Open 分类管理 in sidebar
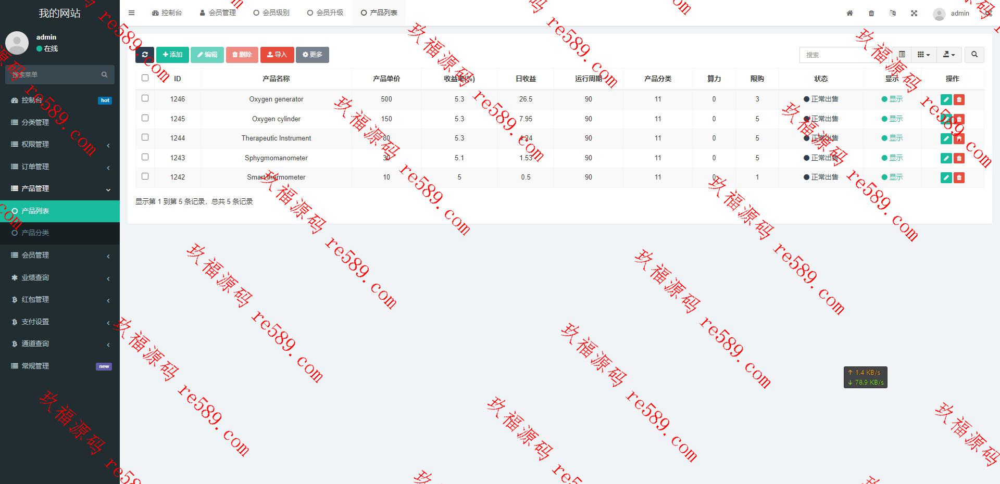This screenshot has width=1000, height=484. 60,122
